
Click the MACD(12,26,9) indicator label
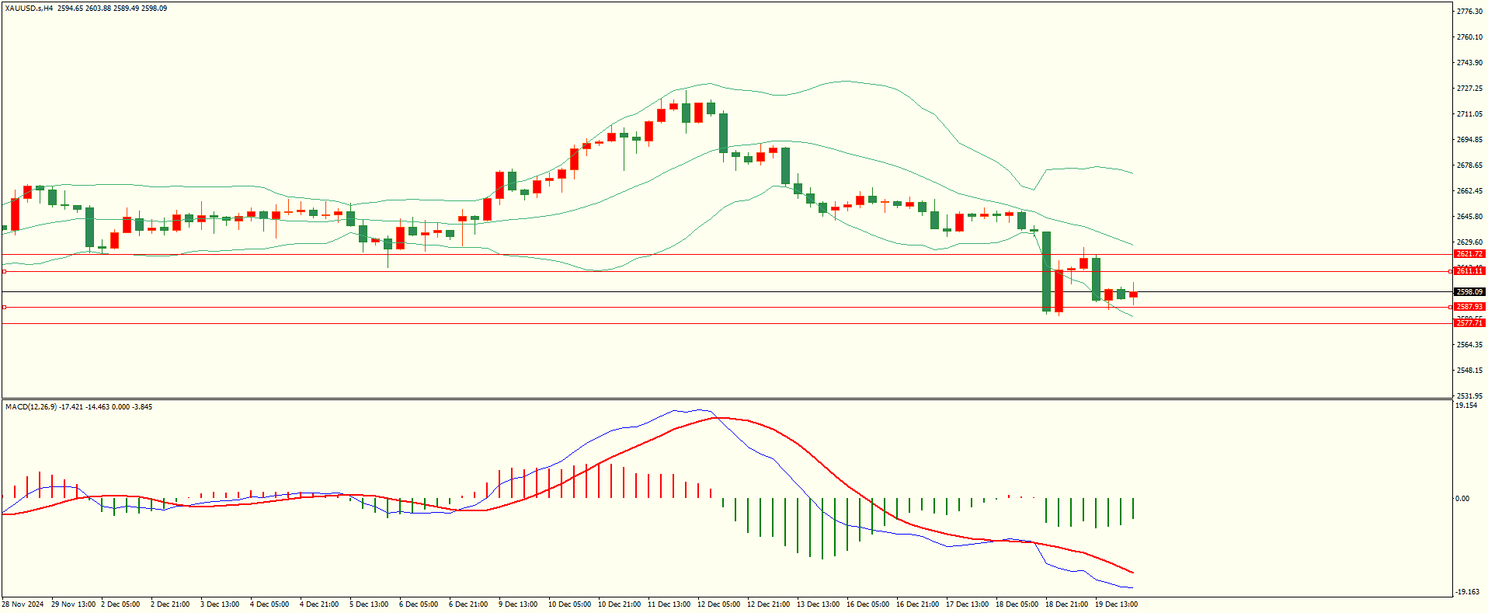(31, 407)
